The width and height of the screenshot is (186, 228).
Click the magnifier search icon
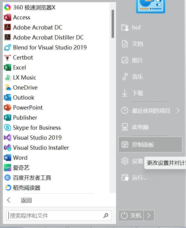tap(106, 216)
